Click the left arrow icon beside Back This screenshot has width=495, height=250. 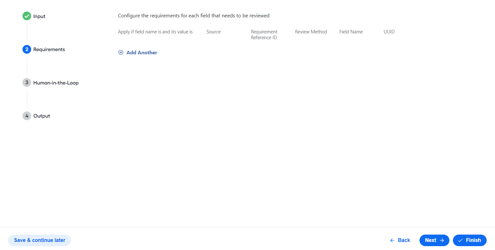coord(392,240)
